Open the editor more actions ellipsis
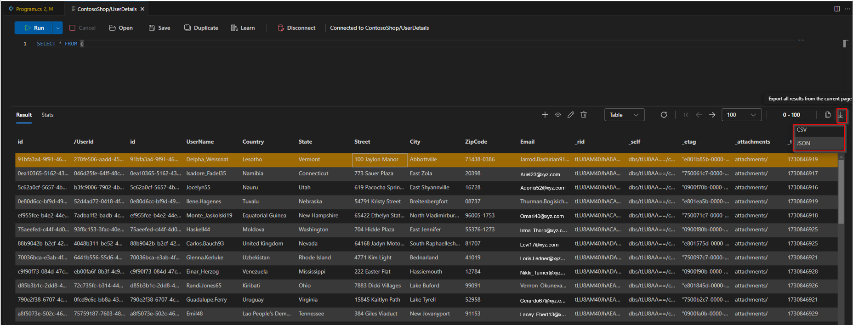Viewport: 853px width, 325px height. click(847, 9)
